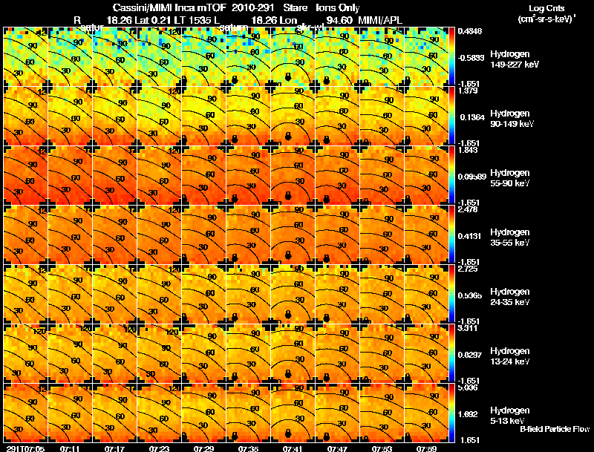594x452 pixels.
Task: Click the '-0.5833' colorbar midpoint value
Action: pos(471,58)
